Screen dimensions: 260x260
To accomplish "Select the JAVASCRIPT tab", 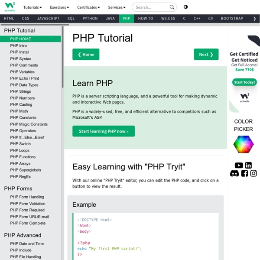I will (x=48, y=19).
